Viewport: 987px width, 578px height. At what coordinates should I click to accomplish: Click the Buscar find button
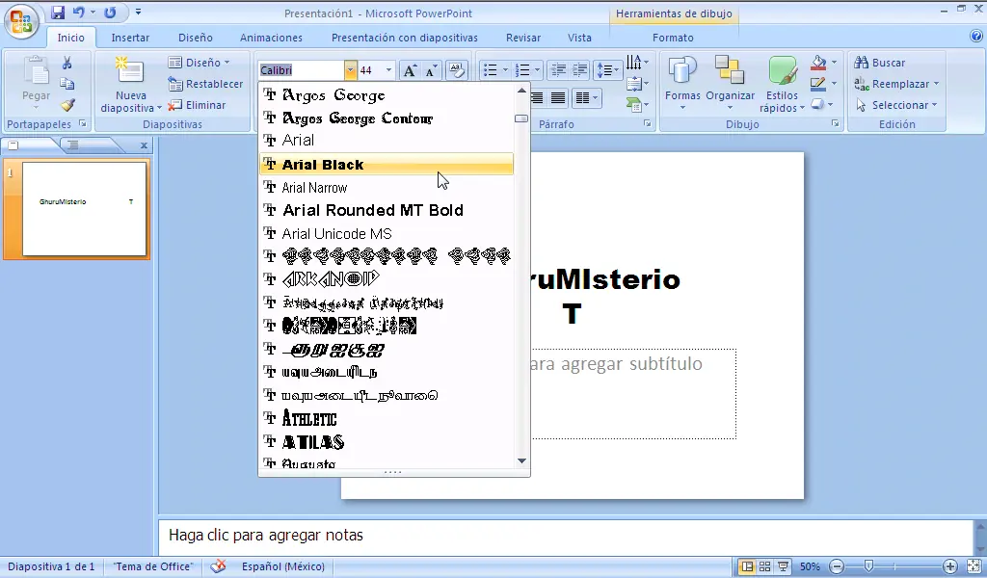880,63
